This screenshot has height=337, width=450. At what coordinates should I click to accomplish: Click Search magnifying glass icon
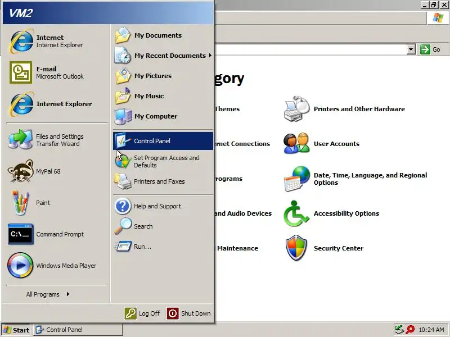[123, 226]
